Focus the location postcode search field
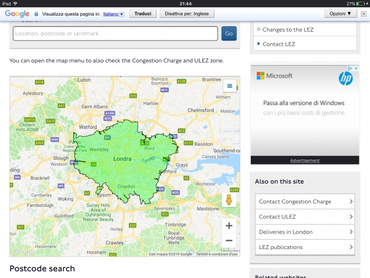Screen dimensions: 370x278 [x=115, y=33]
